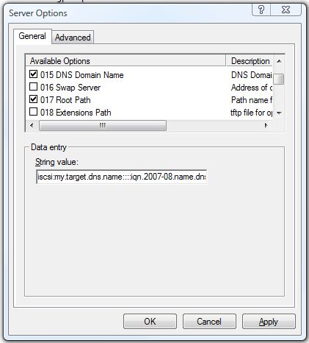This screenshot has height=343, width=309.
Task: Close the Server Options dialog
Action: tap(286, 10)
